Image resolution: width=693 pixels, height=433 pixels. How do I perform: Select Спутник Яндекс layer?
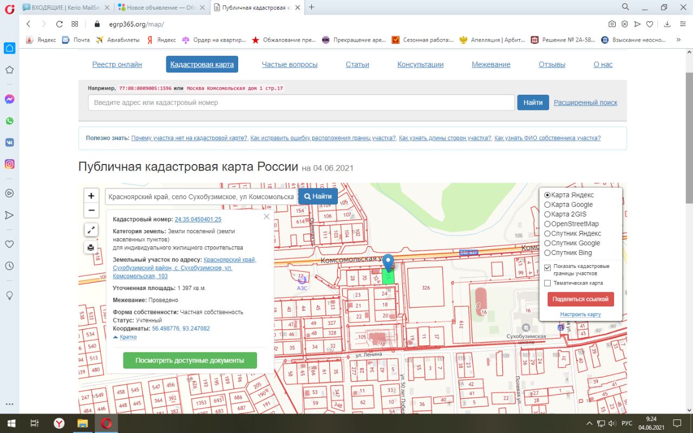pyautogui.click(x=547, y=234)
